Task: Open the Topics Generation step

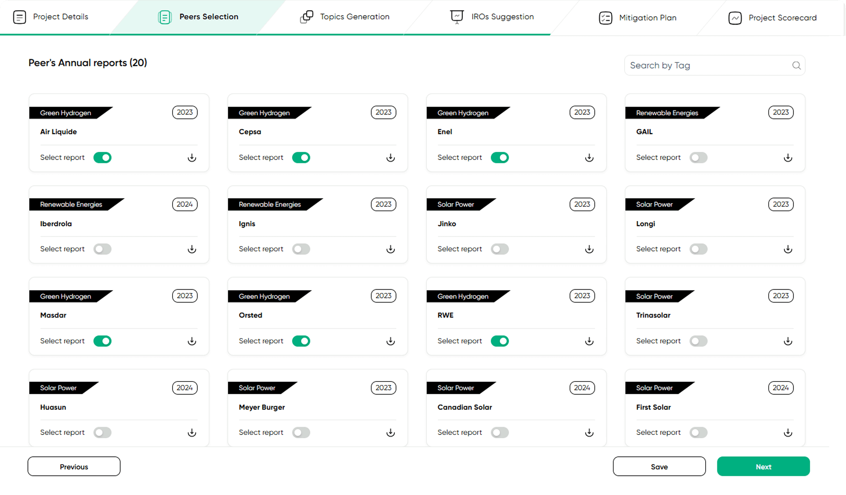Action: point(345,17)
